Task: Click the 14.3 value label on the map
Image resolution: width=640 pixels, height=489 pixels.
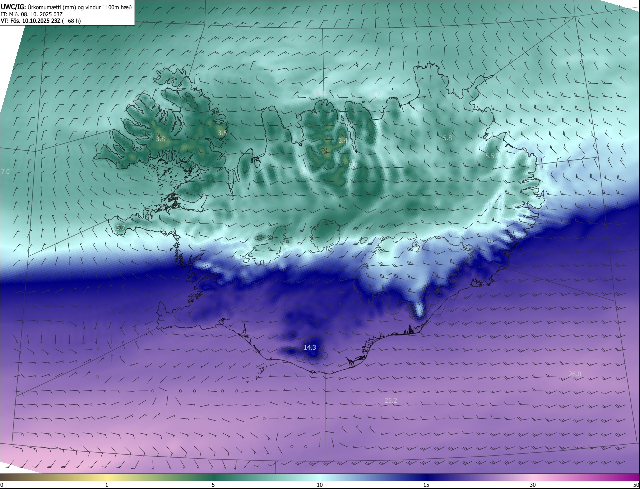Action: [310, 347]
